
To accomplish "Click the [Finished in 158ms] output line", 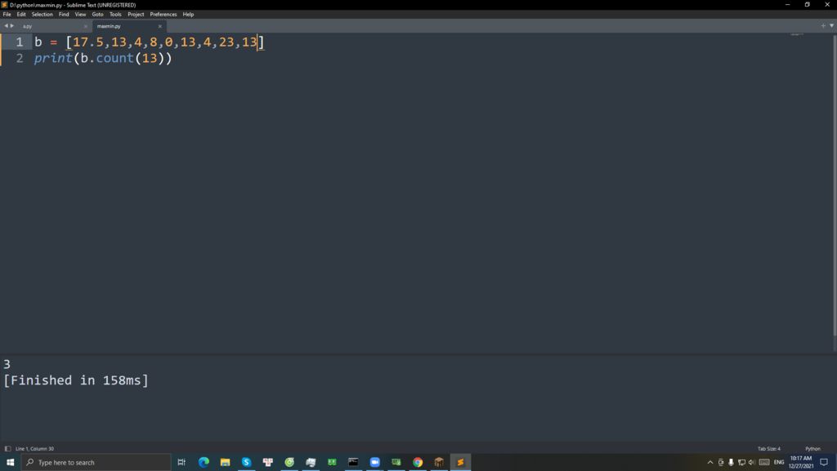I will pyautogui.click(x=76, y=380).
